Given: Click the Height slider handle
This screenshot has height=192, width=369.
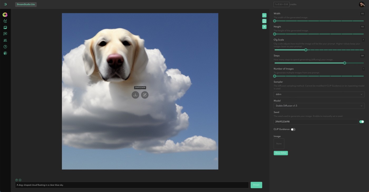Looking at the screenshot, I should 275,34.
